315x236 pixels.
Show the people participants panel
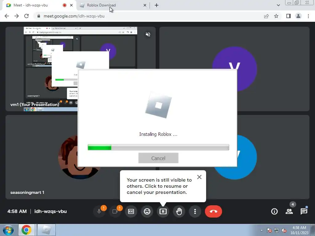click(x=289, y=211)
